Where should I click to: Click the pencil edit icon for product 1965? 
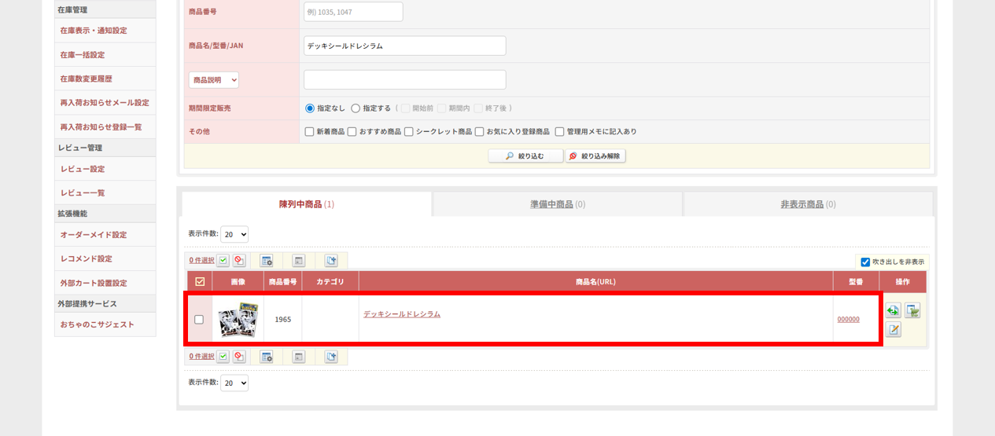[x=893, y=329]
